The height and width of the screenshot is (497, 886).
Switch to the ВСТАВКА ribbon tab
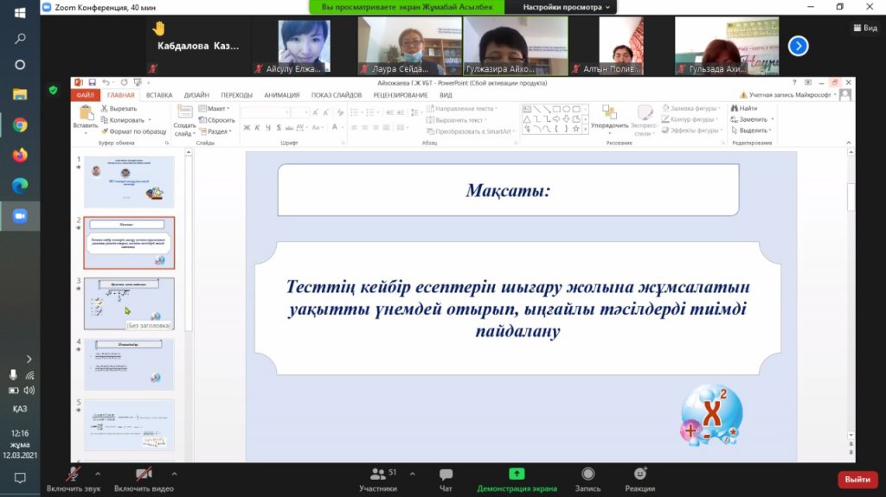(x=159, y=95)
